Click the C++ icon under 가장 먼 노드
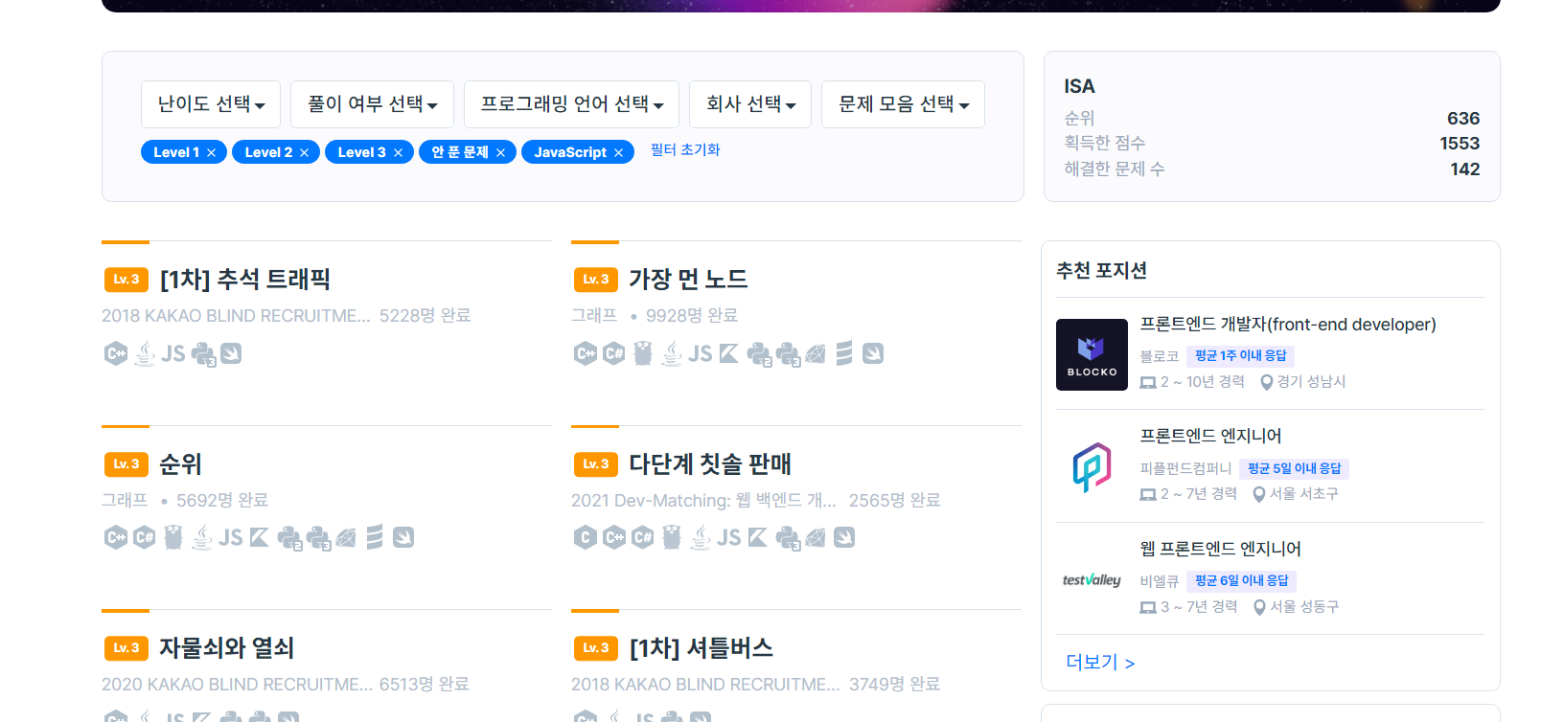 [x=585, y=353]
